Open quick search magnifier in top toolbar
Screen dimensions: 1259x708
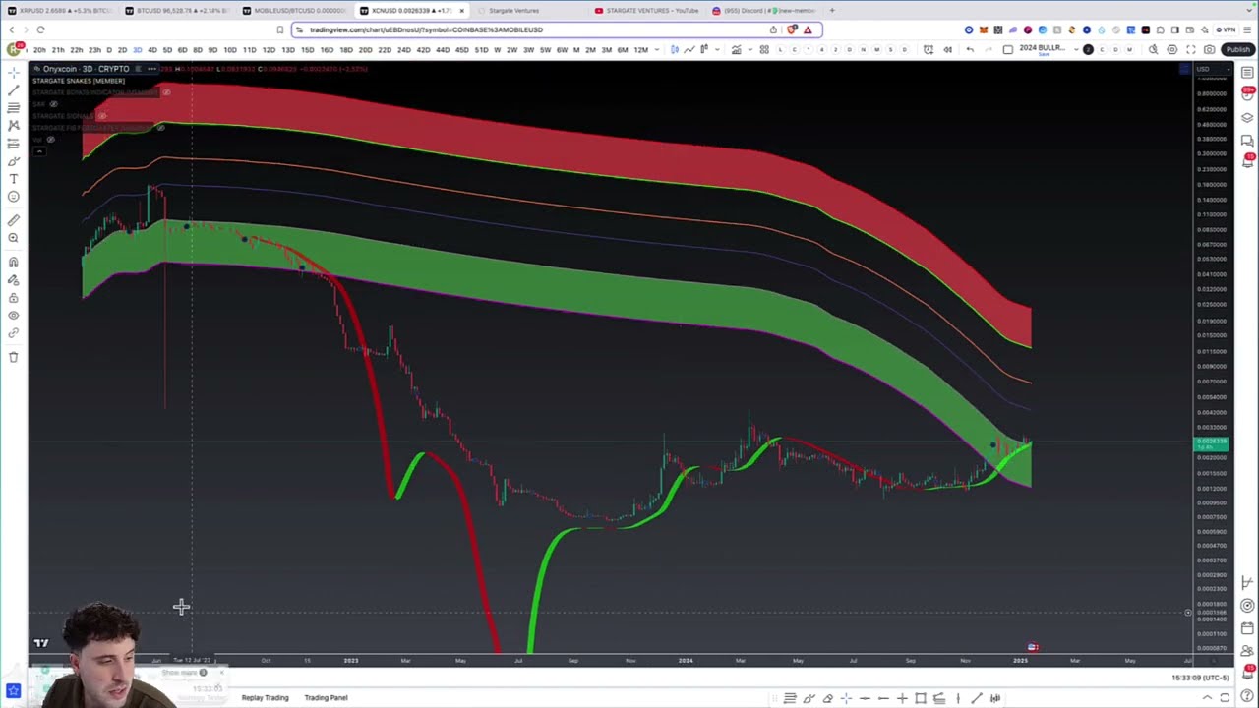pyautogui.click(x=1153, y=49)
